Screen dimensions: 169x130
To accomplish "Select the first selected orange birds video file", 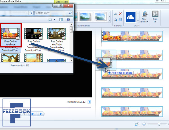I will point(10,38).
